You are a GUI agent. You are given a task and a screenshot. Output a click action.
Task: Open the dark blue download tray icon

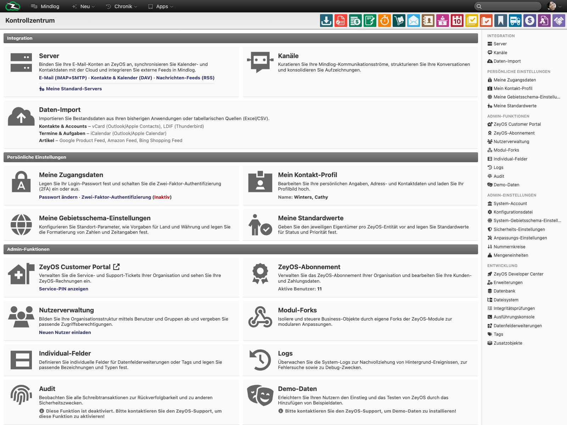coord(326,21)
